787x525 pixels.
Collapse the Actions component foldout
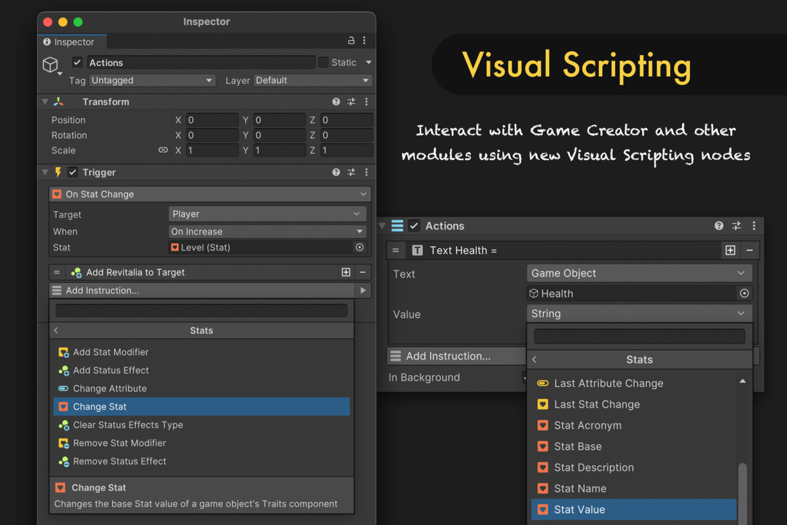[382, 226]
